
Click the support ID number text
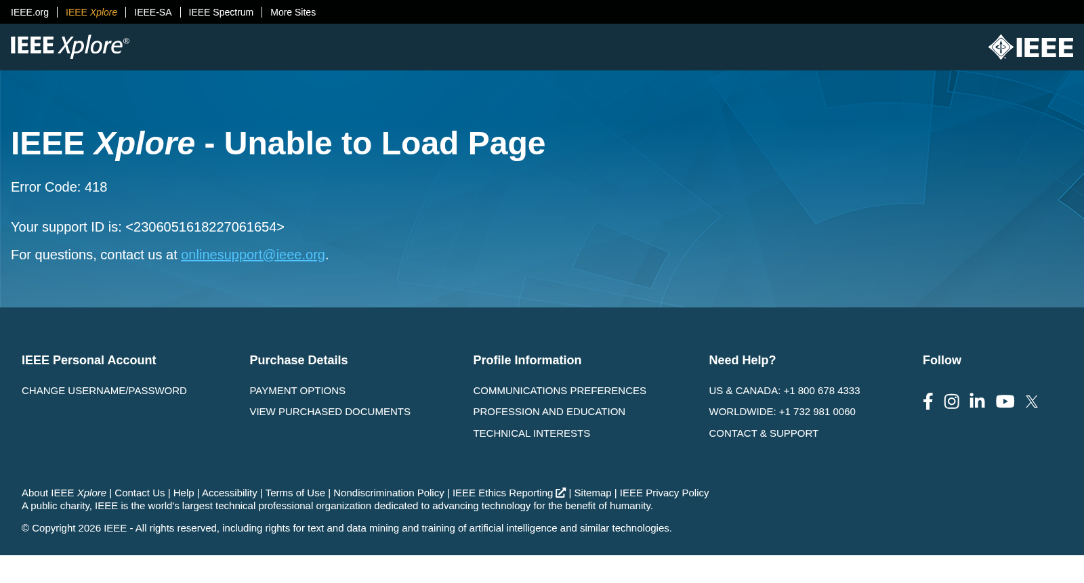point(205,227)
